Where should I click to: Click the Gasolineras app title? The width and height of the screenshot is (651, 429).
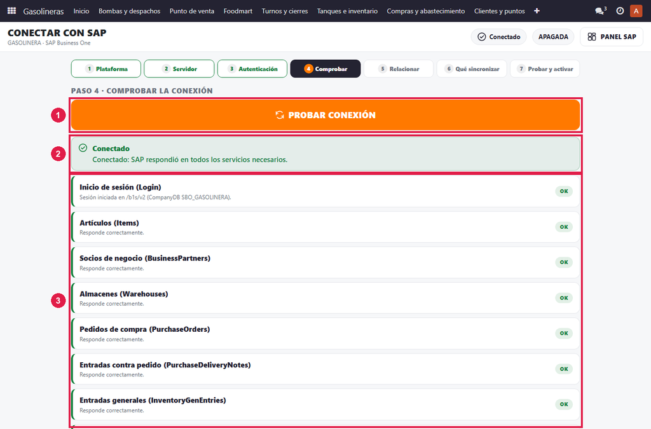pyautogui.click(x=43, y=11)
